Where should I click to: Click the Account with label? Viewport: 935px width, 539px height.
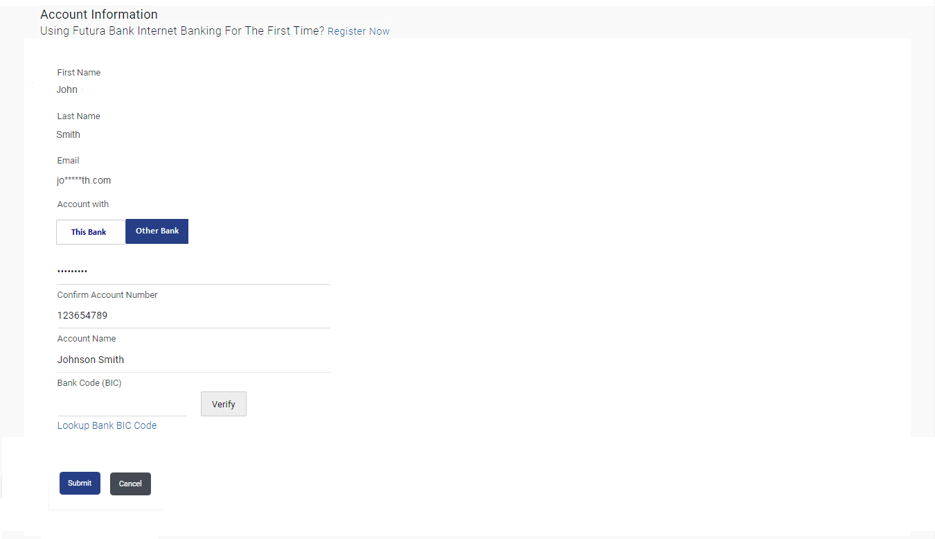[x=83, y=204]
